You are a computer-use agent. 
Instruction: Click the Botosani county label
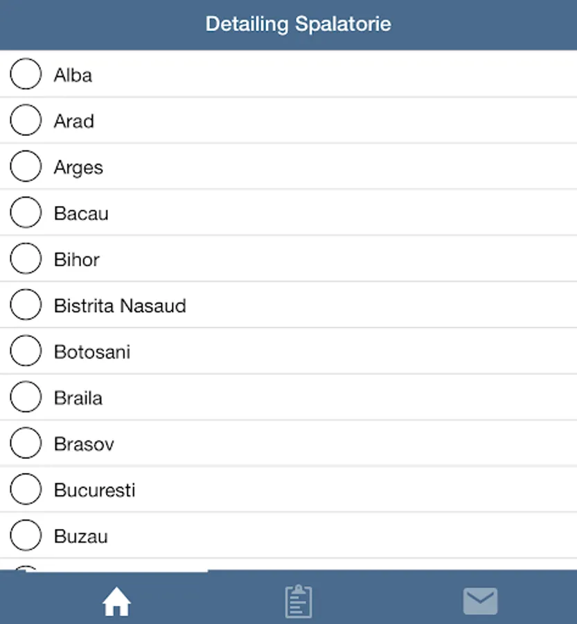(92, 352)
